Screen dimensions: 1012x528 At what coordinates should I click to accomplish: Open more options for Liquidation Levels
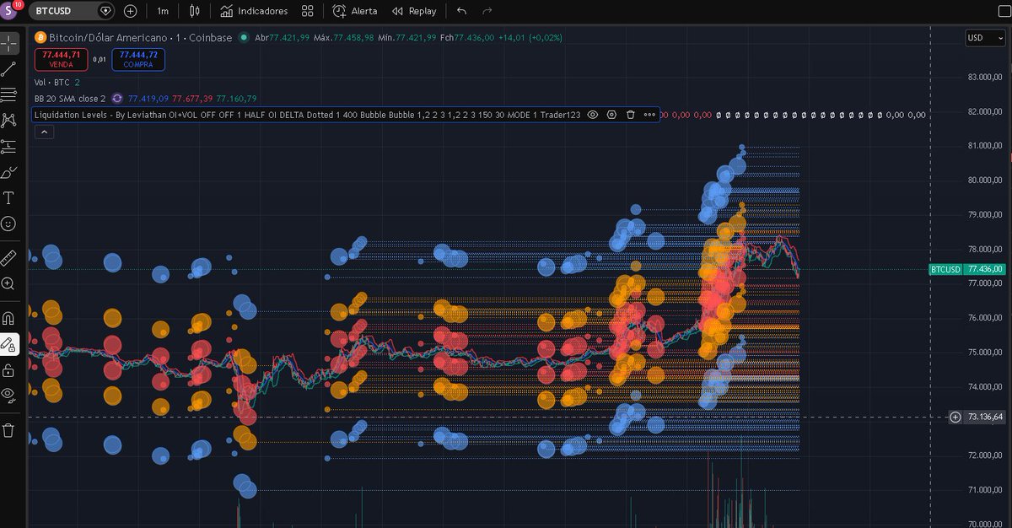649,115
